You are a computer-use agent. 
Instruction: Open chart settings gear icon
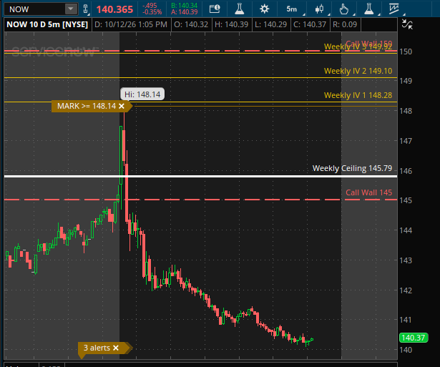[x=264, y=9]
